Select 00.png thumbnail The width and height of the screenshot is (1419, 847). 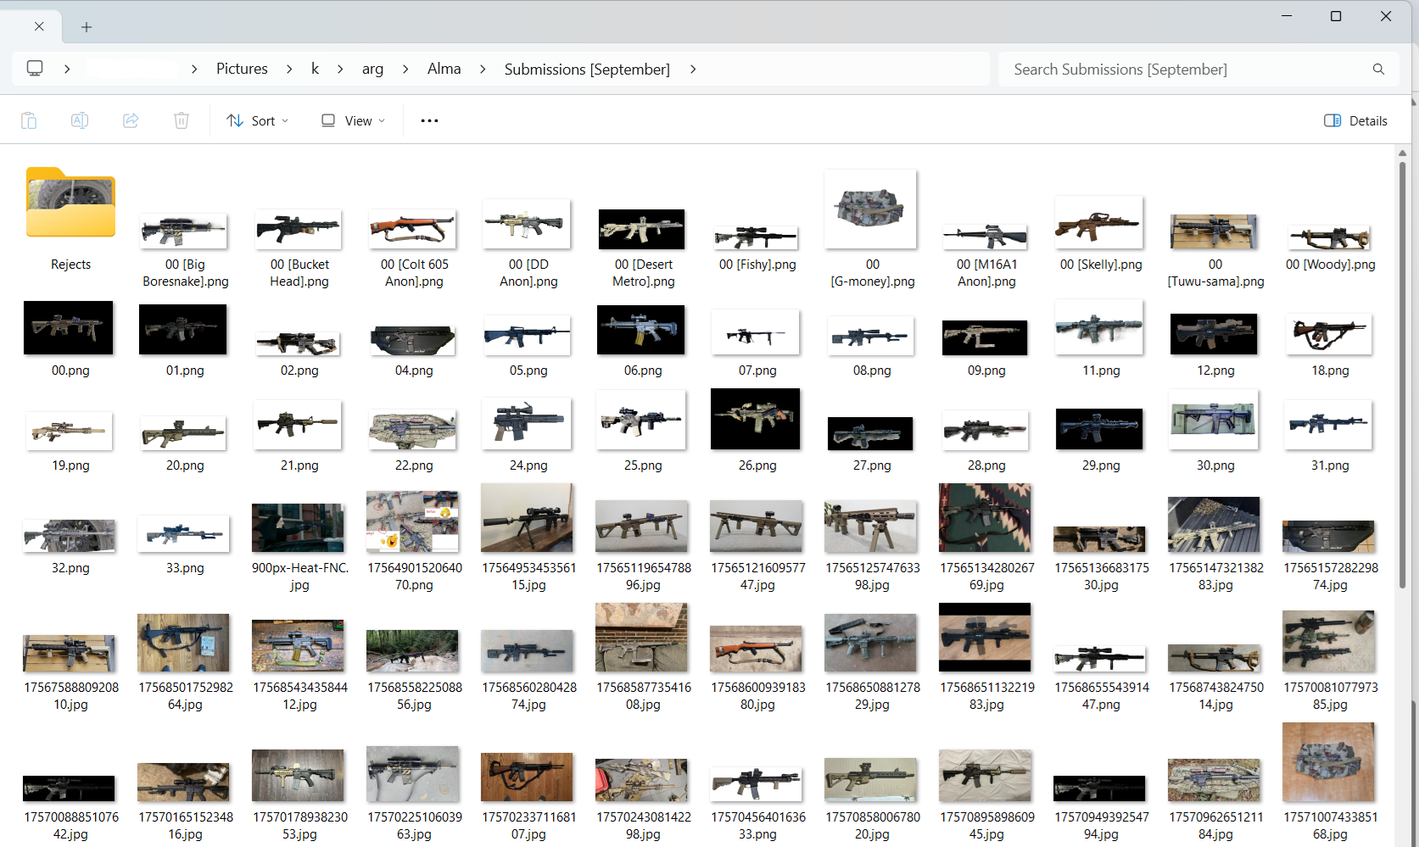(x=69, y=327)
